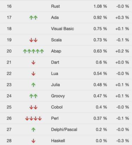Click the double red arrows beside Cobol
The image size is (132, 145).
(x=33, y=107)
